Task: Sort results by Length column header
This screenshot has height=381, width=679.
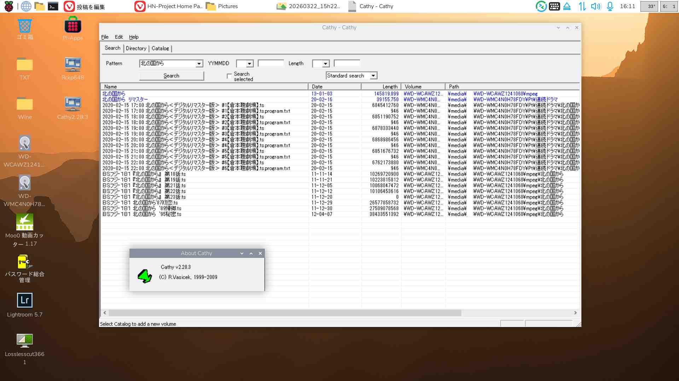Action: tap(381, 87)
